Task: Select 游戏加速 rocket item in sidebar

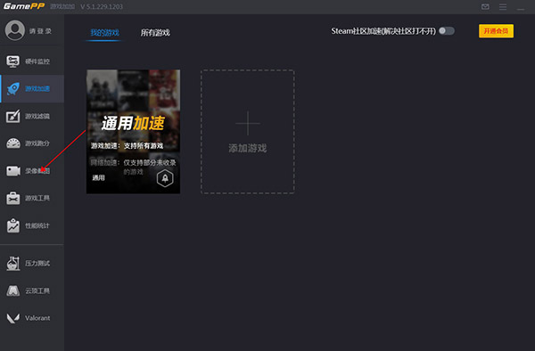Action: tap(32, 88)
